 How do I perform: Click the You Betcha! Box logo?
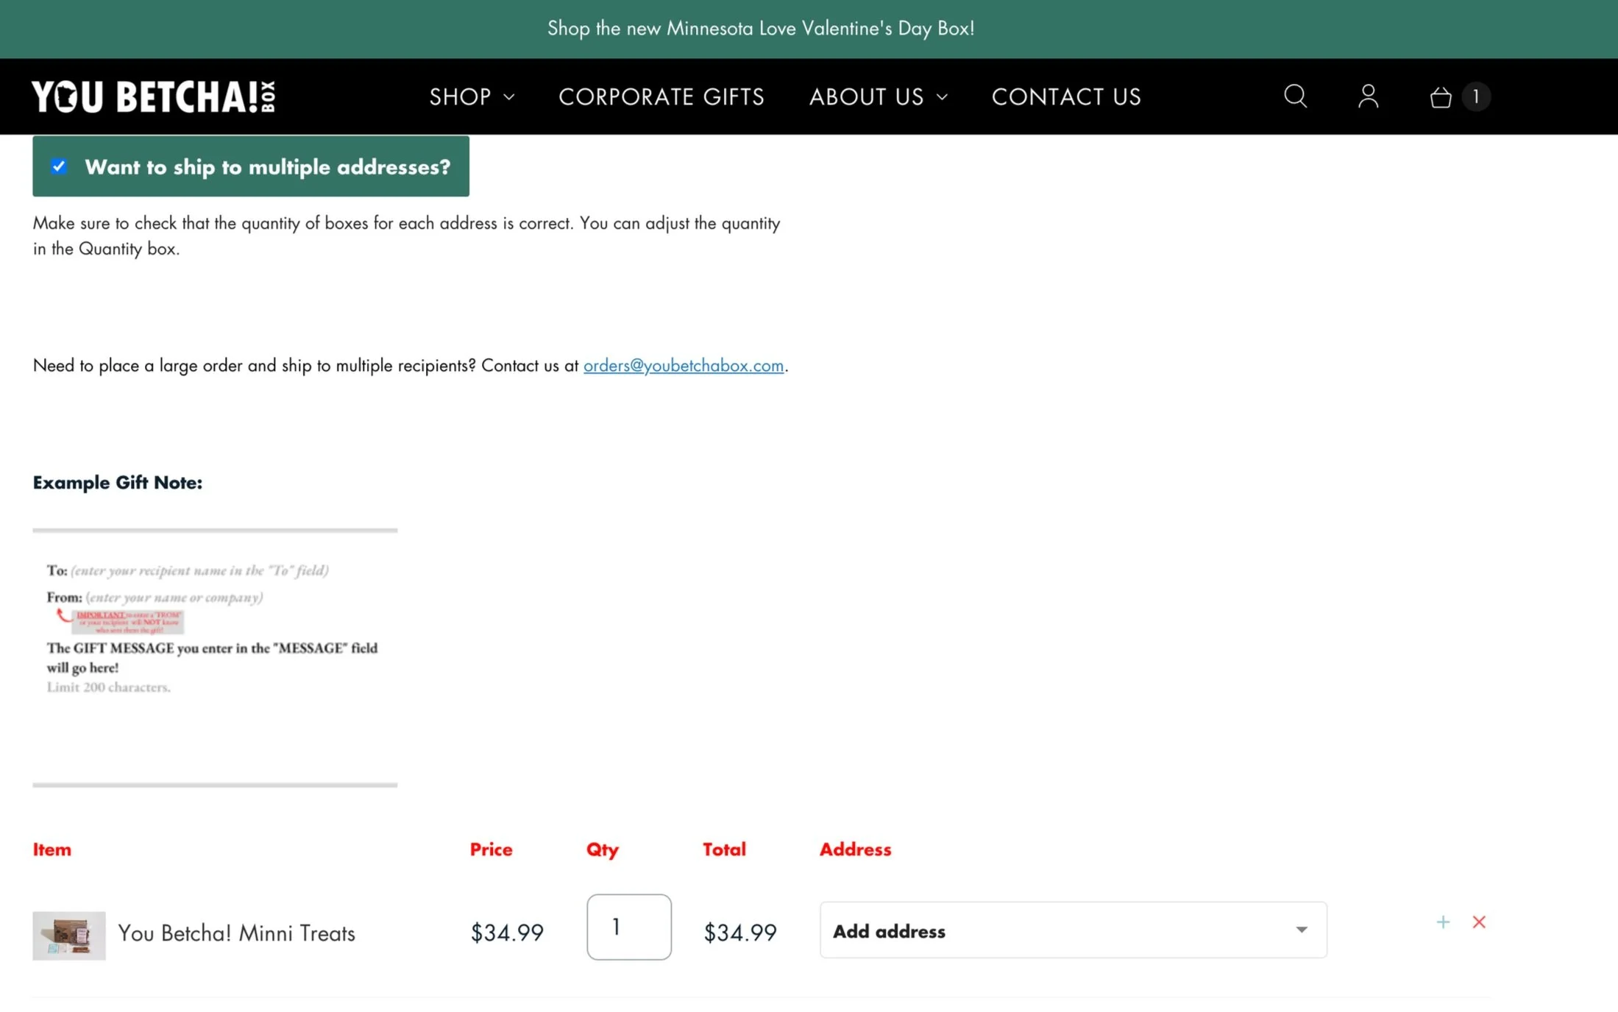point(153,96)
